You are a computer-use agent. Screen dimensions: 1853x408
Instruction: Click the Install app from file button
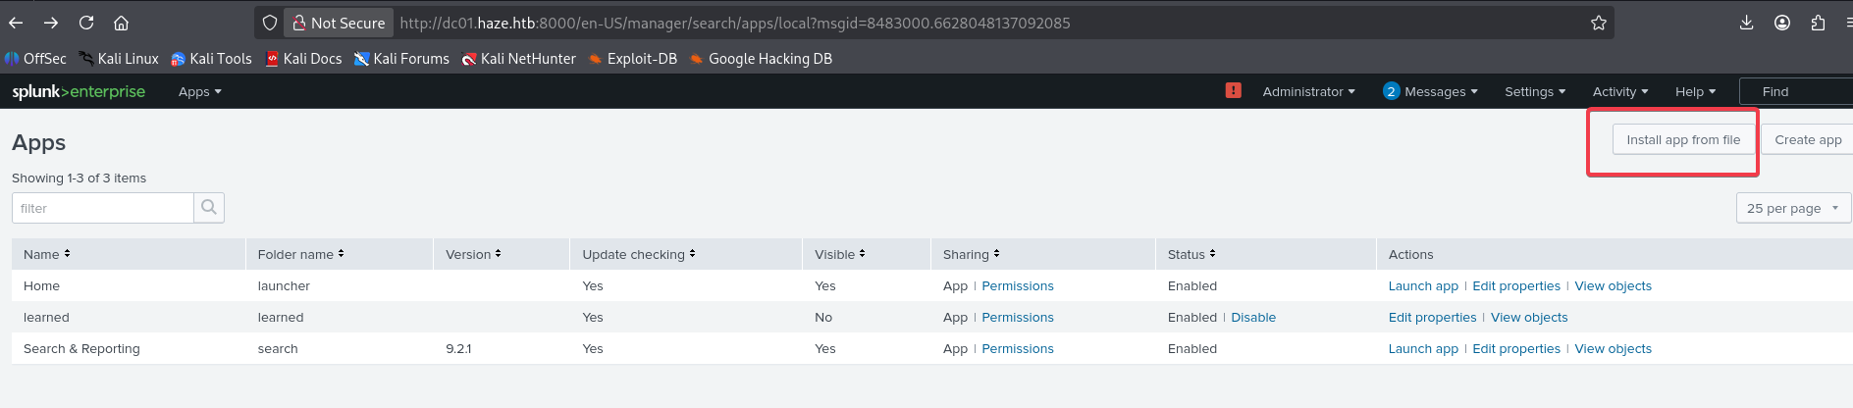click(x=1682, y=139)
